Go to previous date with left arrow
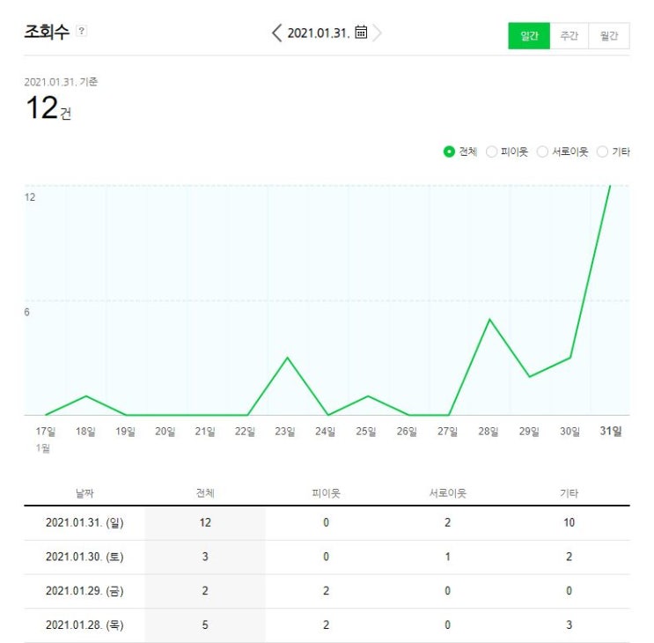Viewport: 654px width, 643px height. [x=276, y=33]
